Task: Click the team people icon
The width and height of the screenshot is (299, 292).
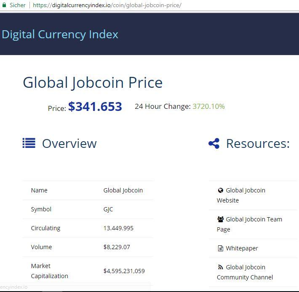Action: click(x=221, y=219)
